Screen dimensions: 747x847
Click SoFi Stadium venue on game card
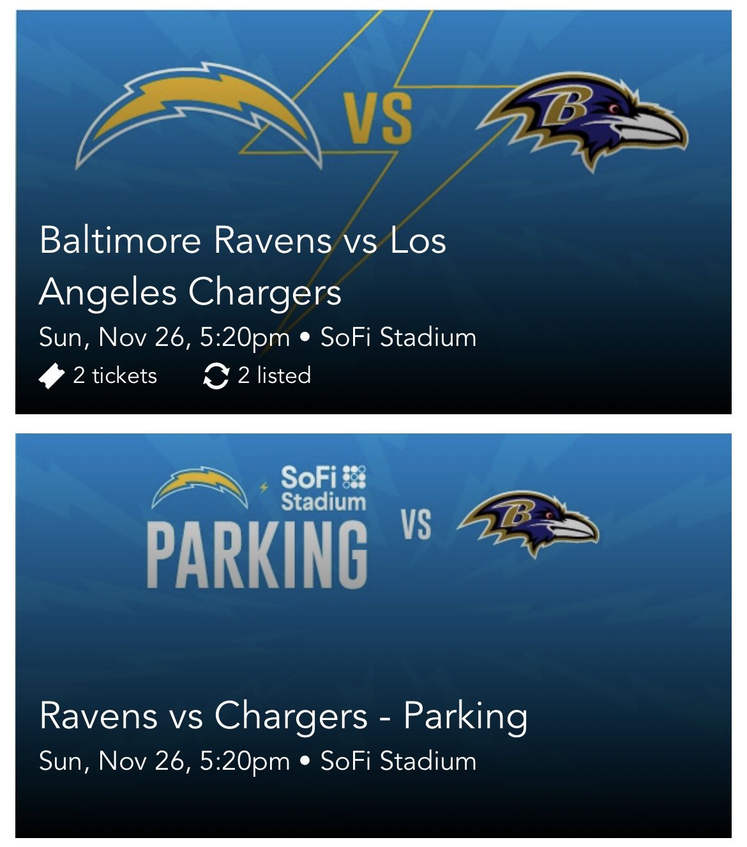pyautogui.click(x=398, y=337)
